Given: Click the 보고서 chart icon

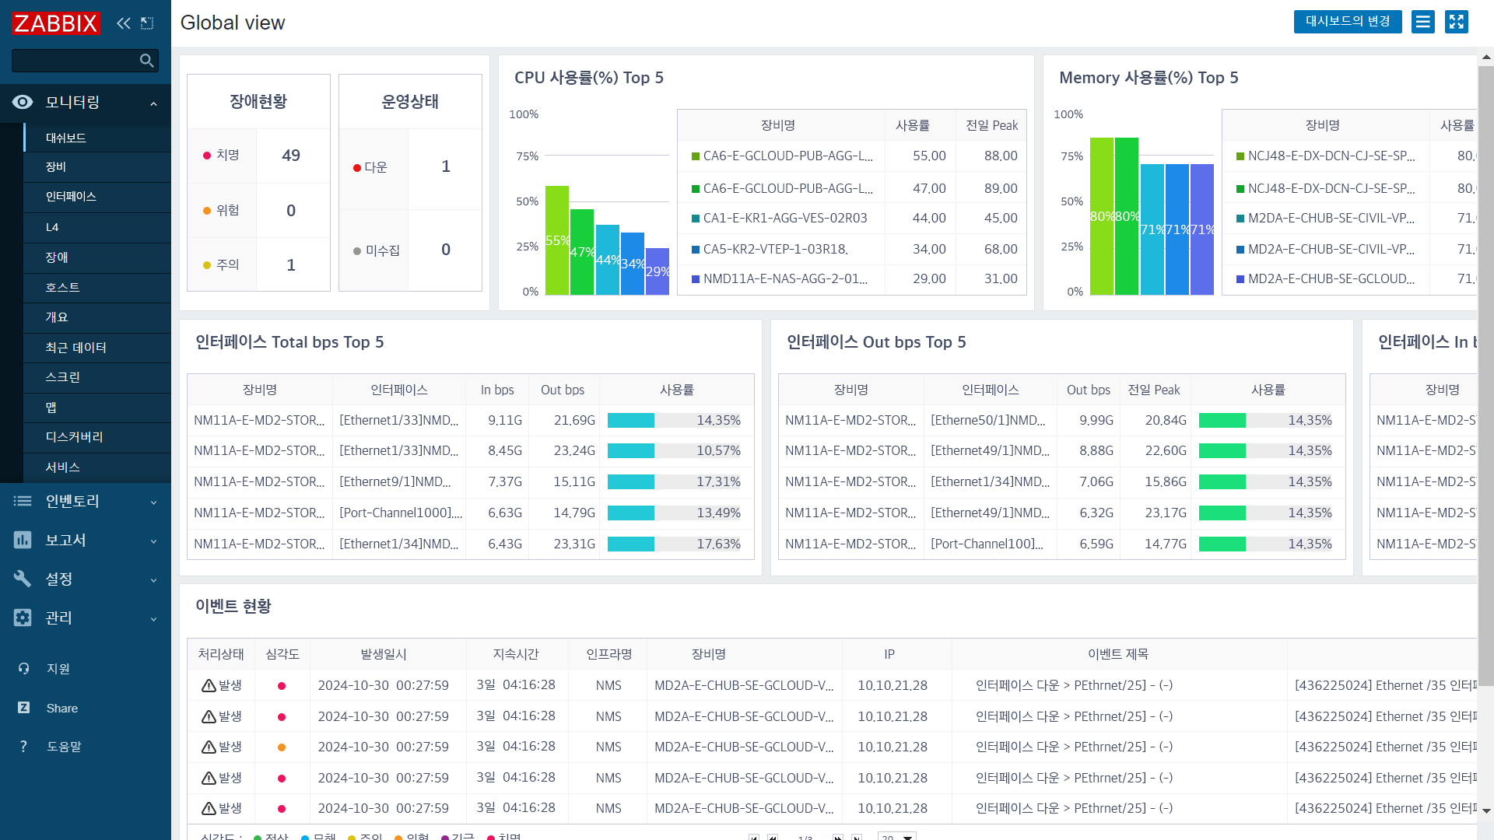Looking at the screenshot, I should (x=23, y=540).
